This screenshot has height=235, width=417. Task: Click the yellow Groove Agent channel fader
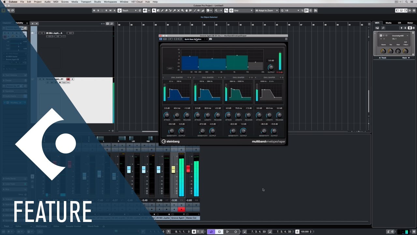(173, 169)
